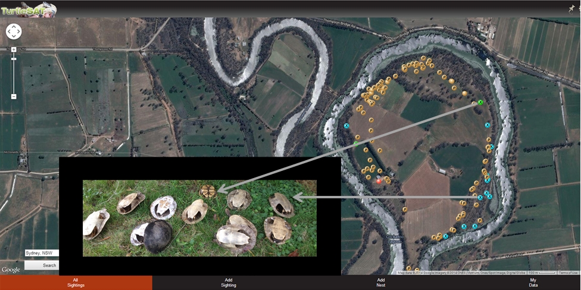The height and width of the screenshot is (290, 581).
Task: Zoom in with the plus button
Action: point(14,49)
